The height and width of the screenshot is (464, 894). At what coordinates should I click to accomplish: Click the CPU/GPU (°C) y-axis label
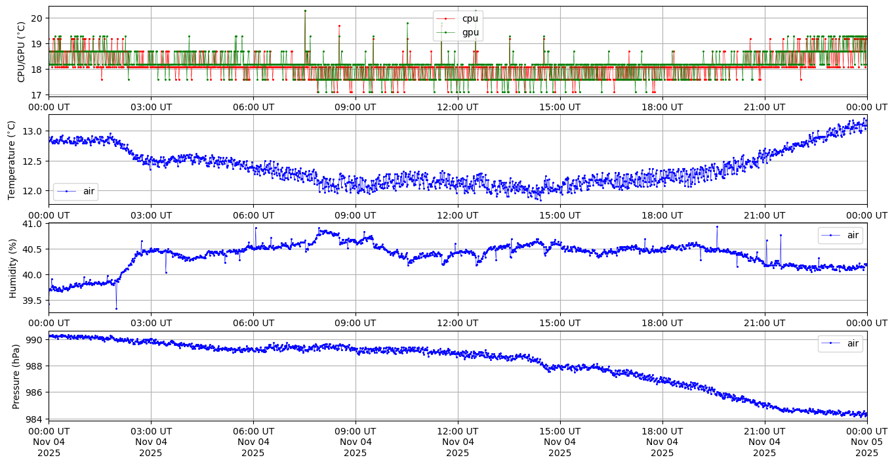coord(21,52)
